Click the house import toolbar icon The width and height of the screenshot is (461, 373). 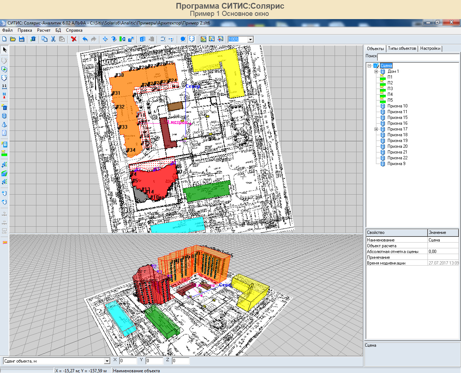point(33,39)
